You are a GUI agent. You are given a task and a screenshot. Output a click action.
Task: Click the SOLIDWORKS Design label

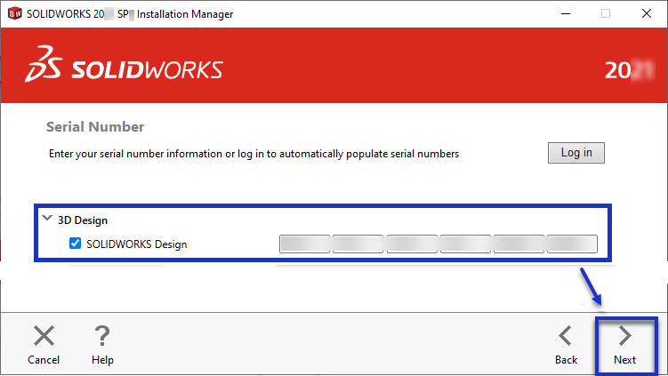pyautogui.click(x=137, y=244)
